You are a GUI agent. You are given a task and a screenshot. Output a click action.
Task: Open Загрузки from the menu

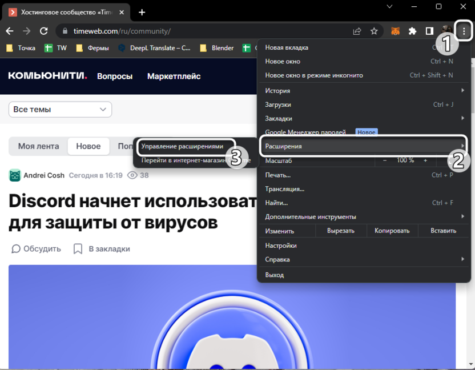tap(364, 104)
